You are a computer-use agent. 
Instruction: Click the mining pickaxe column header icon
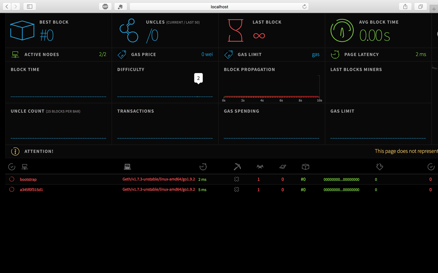(236, 167)
